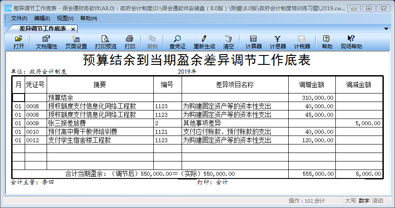Open the 计算器 calculator tool
The width and height of the screenshot is (395, 208).
click(253, 42)
